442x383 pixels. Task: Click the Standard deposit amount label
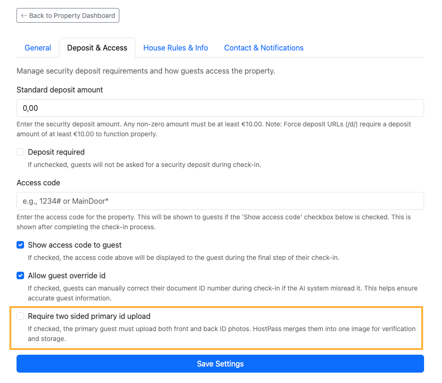click(x=60, y=90)
